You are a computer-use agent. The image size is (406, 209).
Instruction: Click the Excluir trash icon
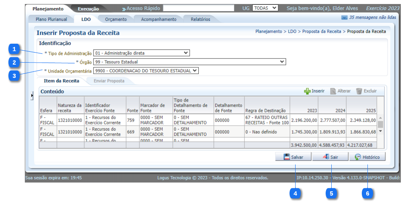click(359, 91)
